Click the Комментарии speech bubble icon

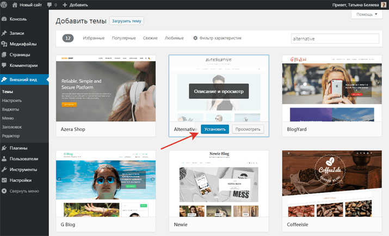pos(4,65)
